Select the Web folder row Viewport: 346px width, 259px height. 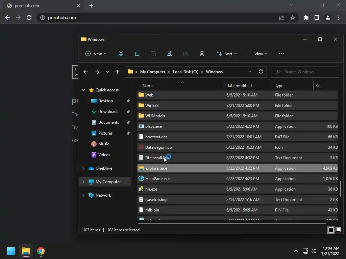click(x=238, y=95)
